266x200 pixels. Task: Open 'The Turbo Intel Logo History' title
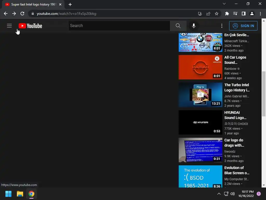point(237,87)
